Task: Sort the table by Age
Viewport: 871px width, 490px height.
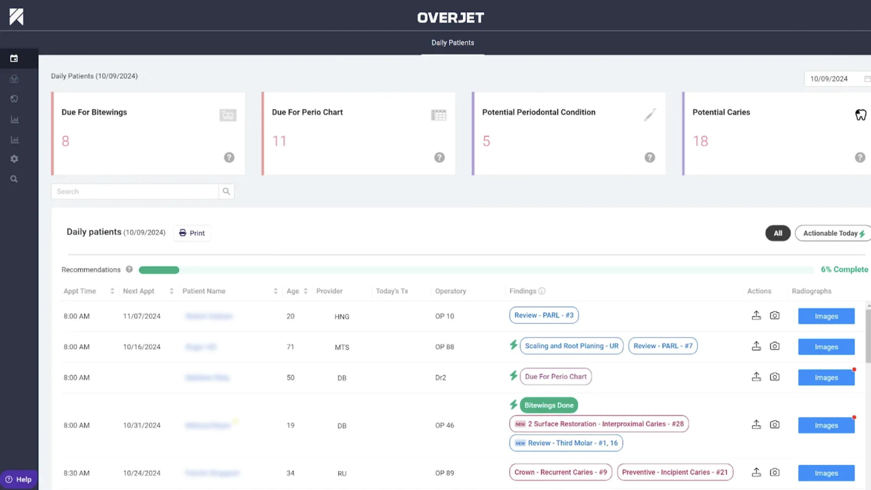Action: 306,291
